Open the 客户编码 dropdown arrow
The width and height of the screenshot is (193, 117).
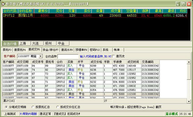[x=40, y=56]
